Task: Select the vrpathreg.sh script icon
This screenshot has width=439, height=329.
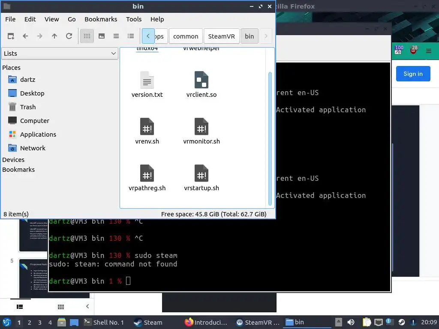Action: (147, 173)
